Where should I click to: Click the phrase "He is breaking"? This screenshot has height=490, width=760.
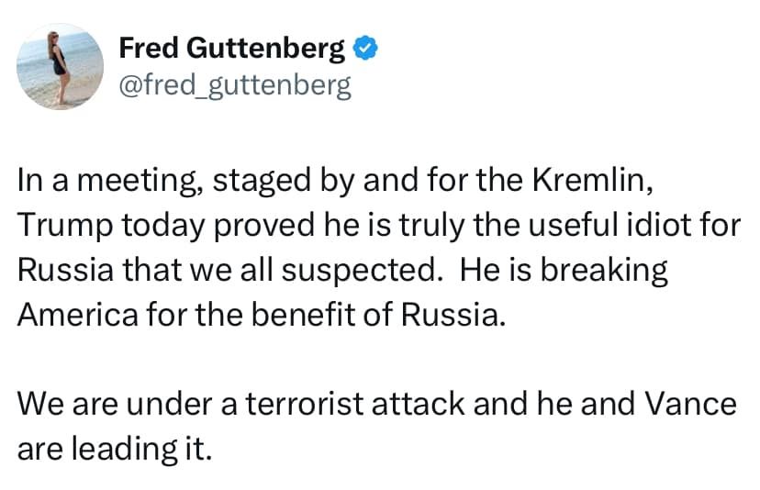click(564, 272)
